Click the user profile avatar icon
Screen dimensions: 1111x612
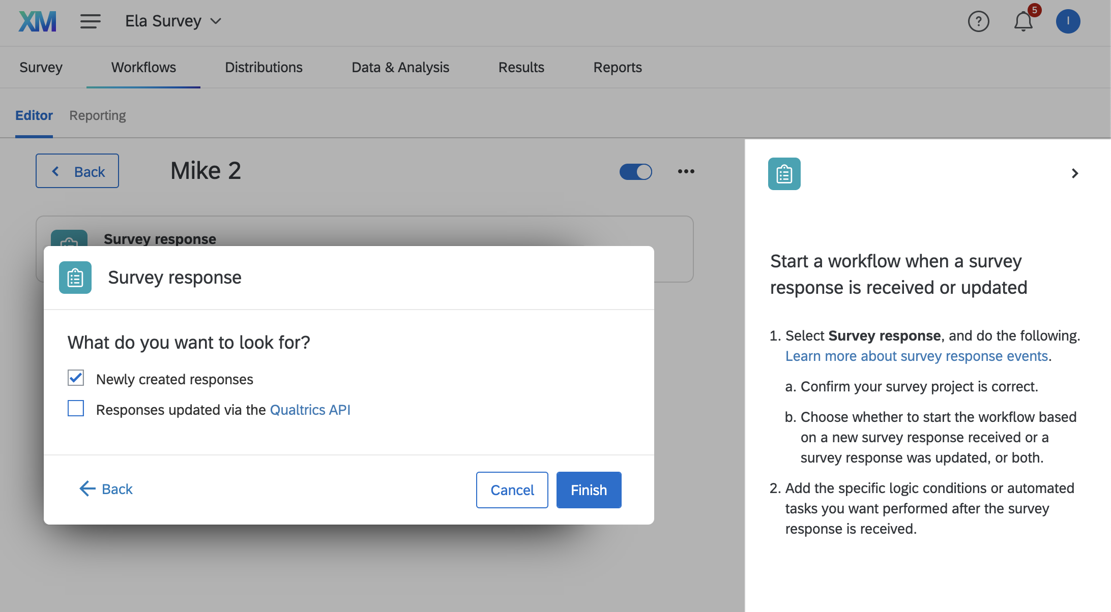(x=1069, y=20)
